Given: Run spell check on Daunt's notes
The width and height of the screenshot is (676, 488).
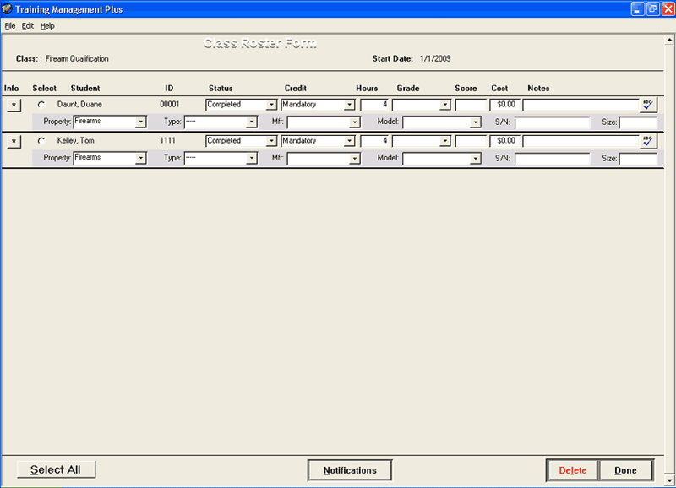Looking at the screenshot, I should click(x=649, y=105).
